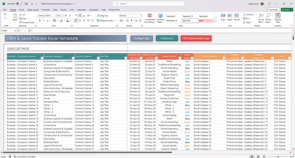This screenshot has width=295, height=158.
Task: Open Find & Select menu
Action: click(268, 18)
